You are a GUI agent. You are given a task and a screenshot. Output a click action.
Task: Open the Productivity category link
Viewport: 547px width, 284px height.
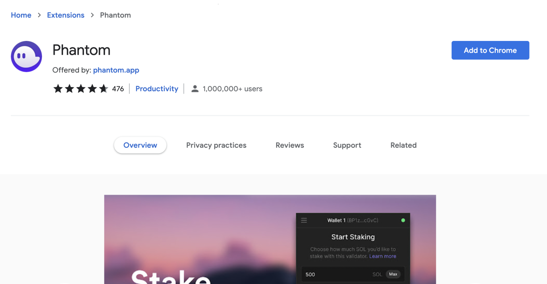(x=157, y=89)
